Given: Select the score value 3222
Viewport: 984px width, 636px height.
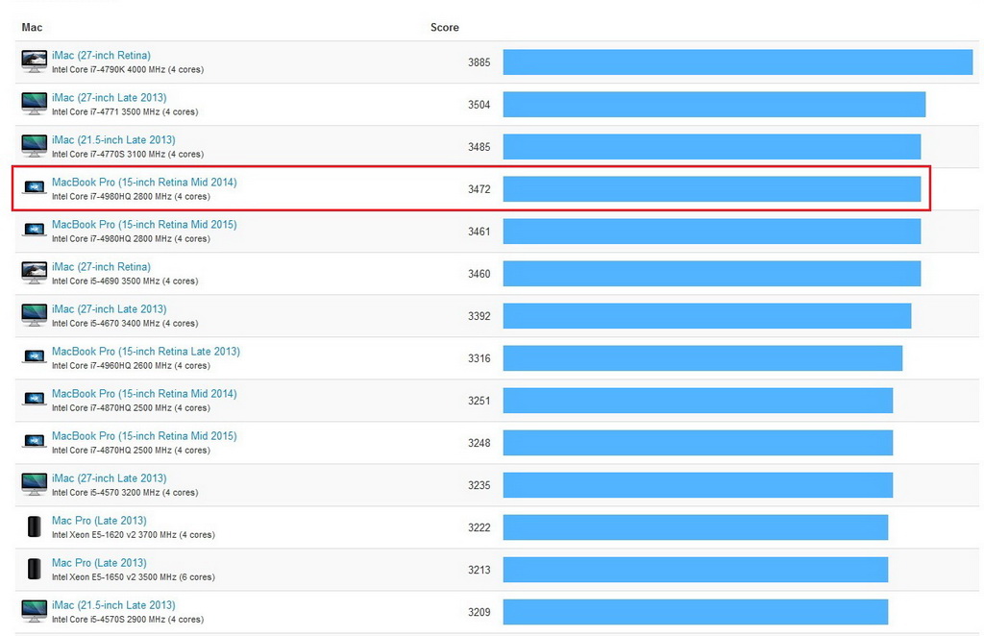Looking at the screenshot, I should coord(479,527).
